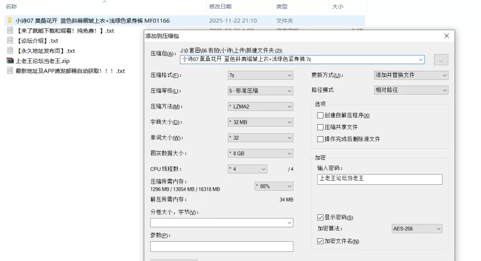Image resolution: width=481 pixels, height=261 pixels.
Task: Sort by 大小 column header
Action: 337,7
